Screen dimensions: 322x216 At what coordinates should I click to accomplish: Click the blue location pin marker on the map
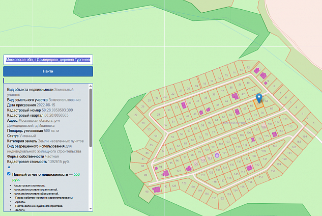(x=259, y=98)
